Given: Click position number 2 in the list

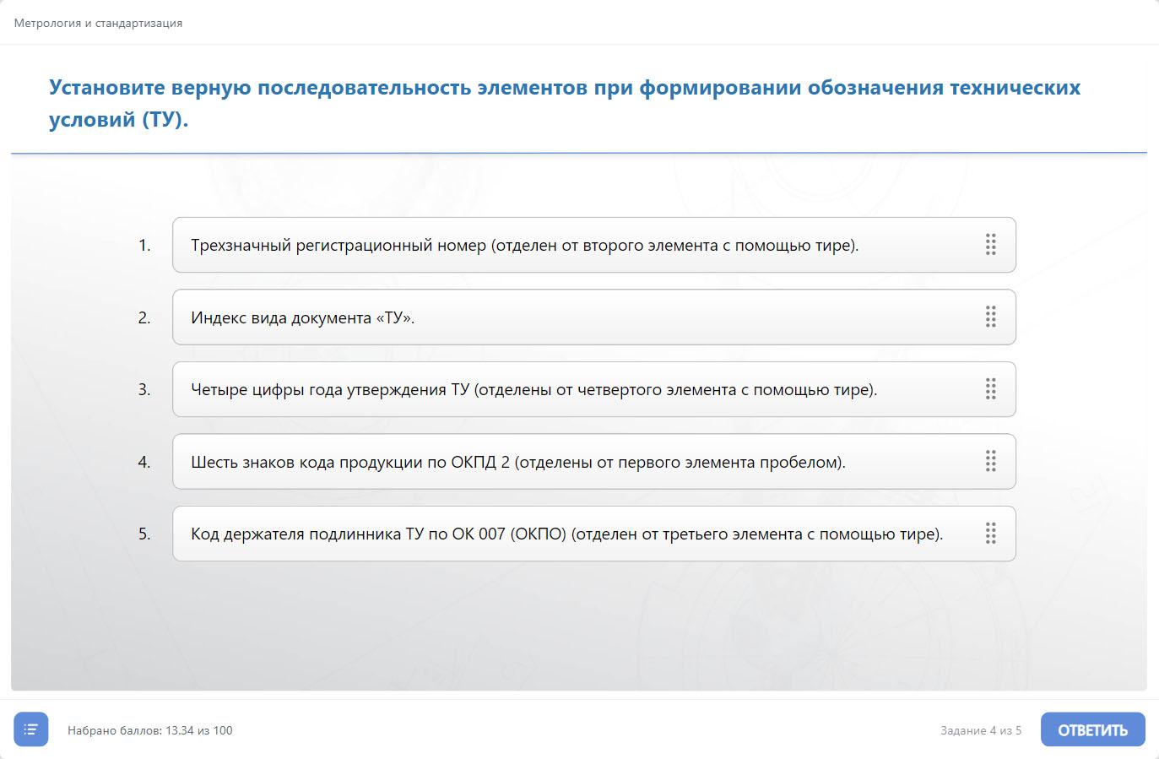Looking at the screenshot, I should (x=144, y=318).
